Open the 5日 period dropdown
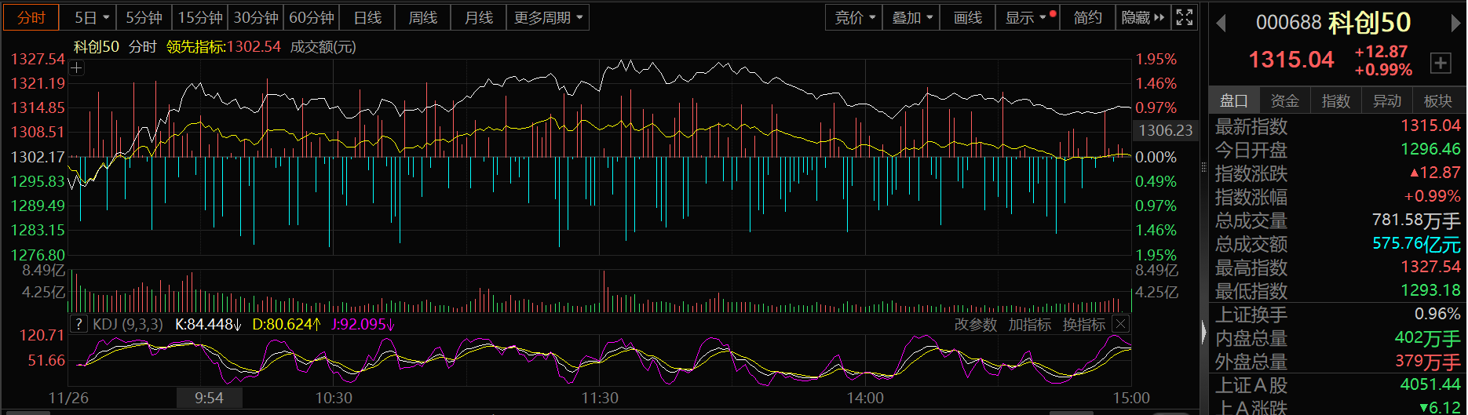 click(92, 17)
